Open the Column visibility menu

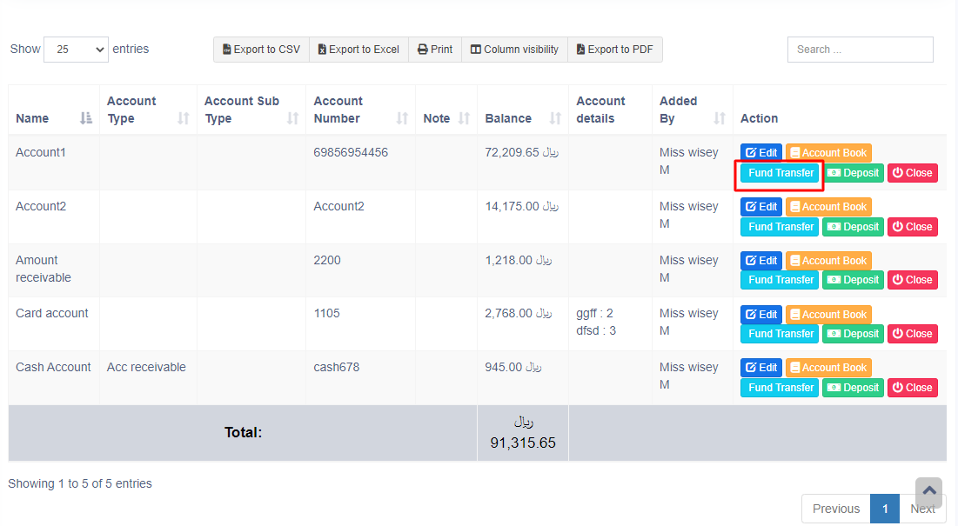[x=514, y=50]
